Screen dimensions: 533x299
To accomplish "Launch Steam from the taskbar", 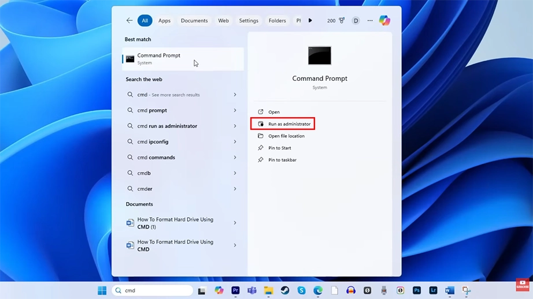I will point(285,290).
